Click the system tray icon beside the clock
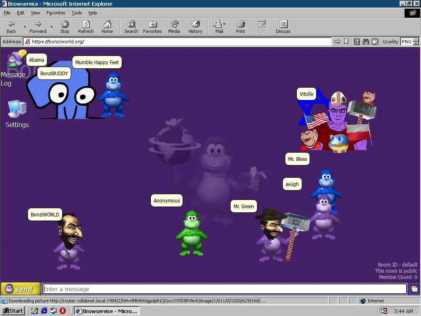 (x=384, y=311)
